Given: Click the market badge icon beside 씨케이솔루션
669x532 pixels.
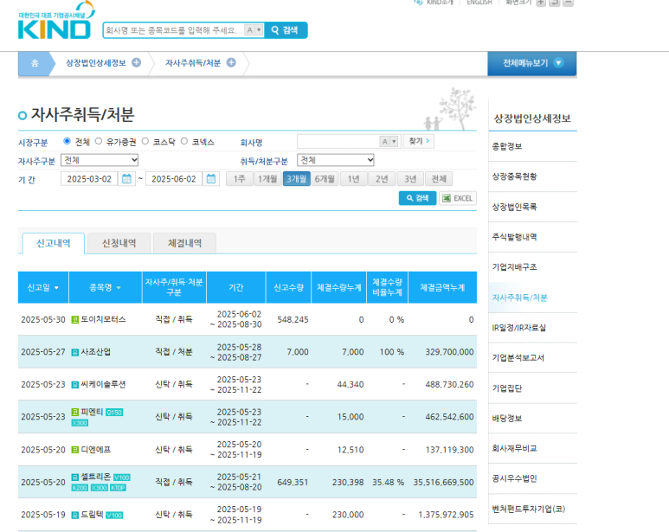Looking at the screenshot, I should (74, 384).
